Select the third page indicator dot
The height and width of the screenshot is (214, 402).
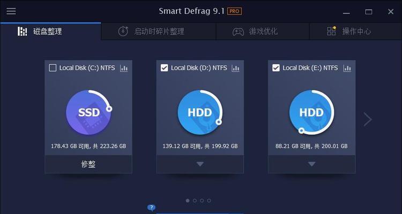pyautogui.click(x=202, y=201)
